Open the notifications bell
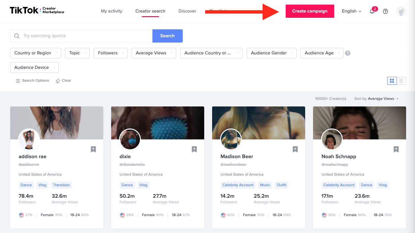This screenshot has height=233, width=415. tap(372, 11)
